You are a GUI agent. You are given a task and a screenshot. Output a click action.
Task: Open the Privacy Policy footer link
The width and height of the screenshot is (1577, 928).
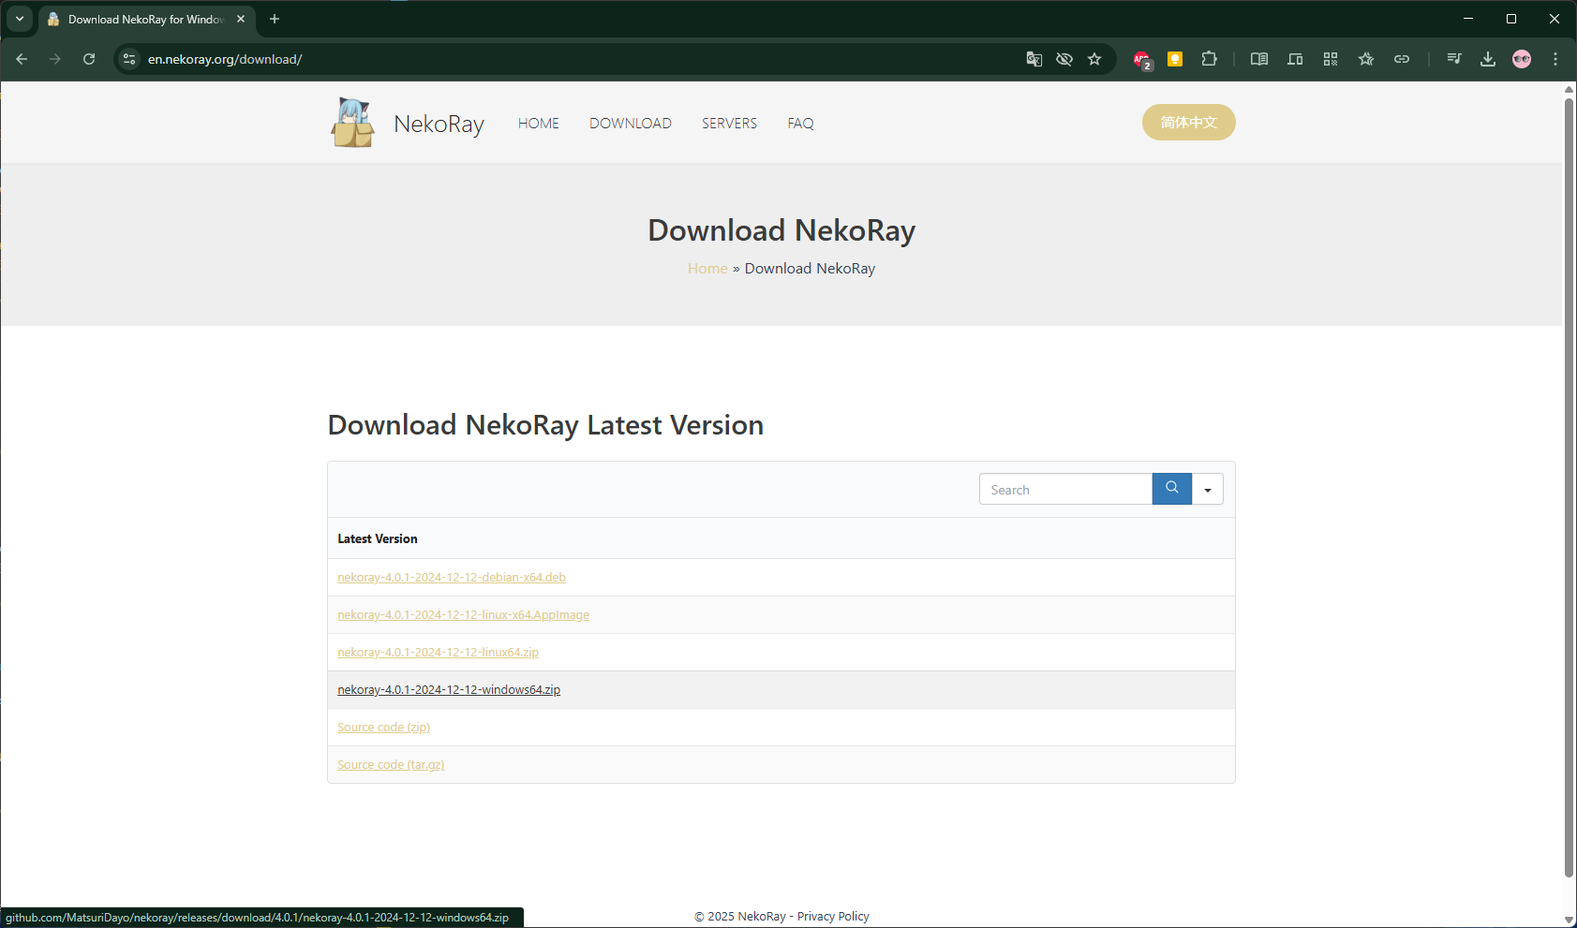[833, 917]
